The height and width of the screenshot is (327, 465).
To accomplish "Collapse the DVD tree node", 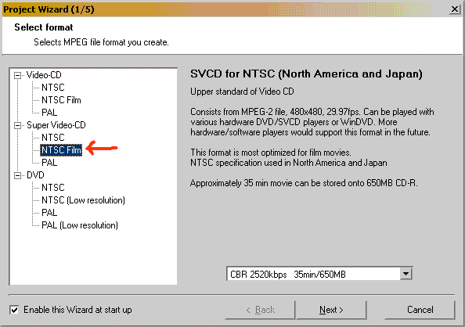I will [x=18, y=175].
